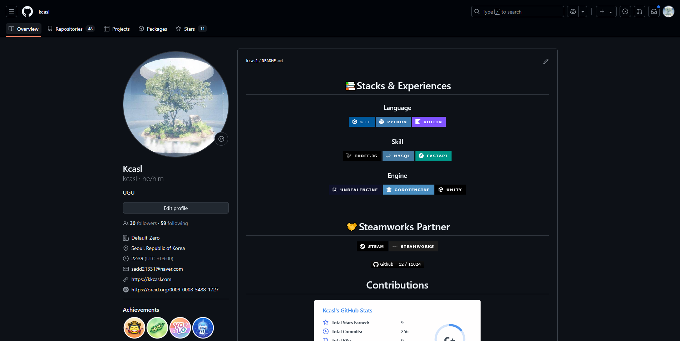Focus the Type / to search field

[517, 11]
